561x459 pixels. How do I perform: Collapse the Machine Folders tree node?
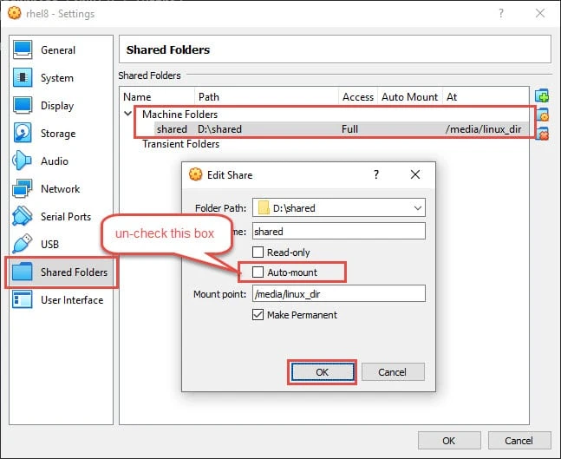127,114
